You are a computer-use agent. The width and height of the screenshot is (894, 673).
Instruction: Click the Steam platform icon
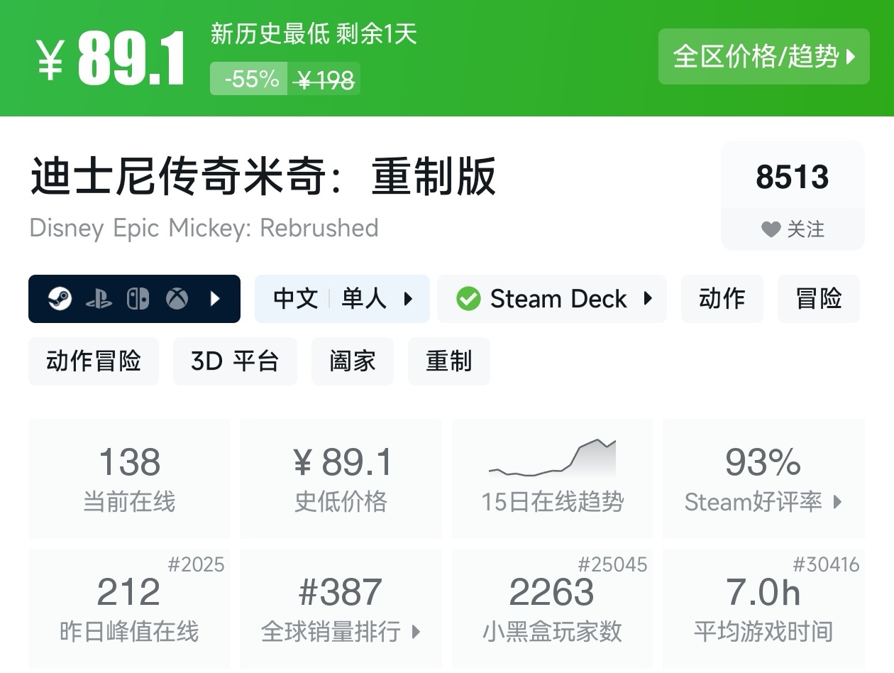pyautogui.click(x=60, y=299)
